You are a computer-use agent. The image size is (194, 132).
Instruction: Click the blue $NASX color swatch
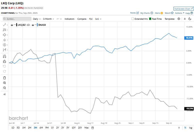(37, 25)
